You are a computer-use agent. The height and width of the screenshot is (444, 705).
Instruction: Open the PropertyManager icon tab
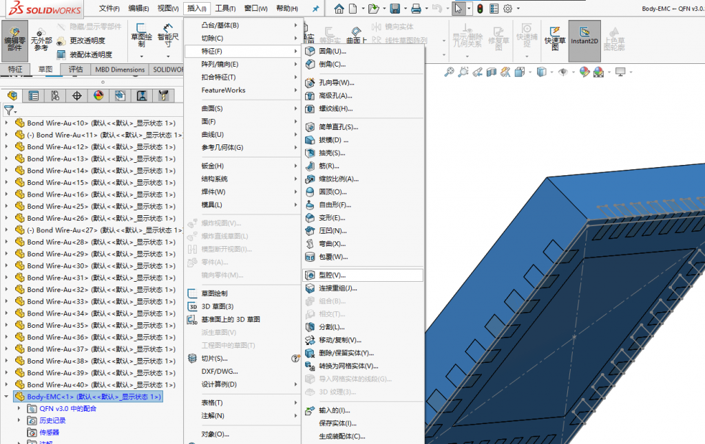click(x=34, y=96)
